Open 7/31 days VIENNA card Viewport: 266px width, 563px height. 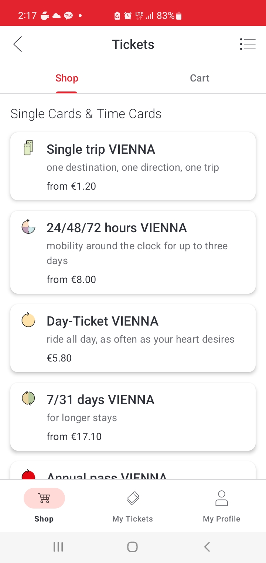(133, 417)
